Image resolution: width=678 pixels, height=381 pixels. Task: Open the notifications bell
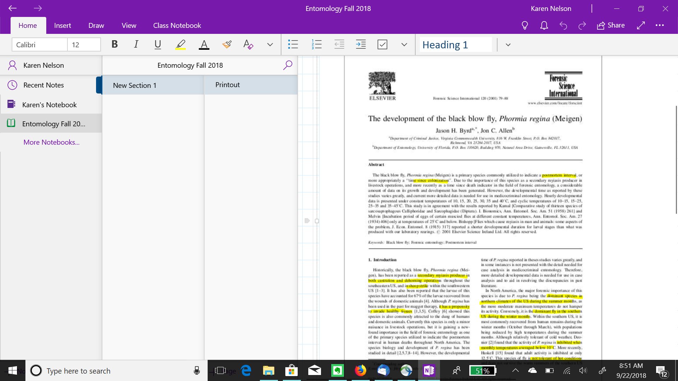pos(543,25)
